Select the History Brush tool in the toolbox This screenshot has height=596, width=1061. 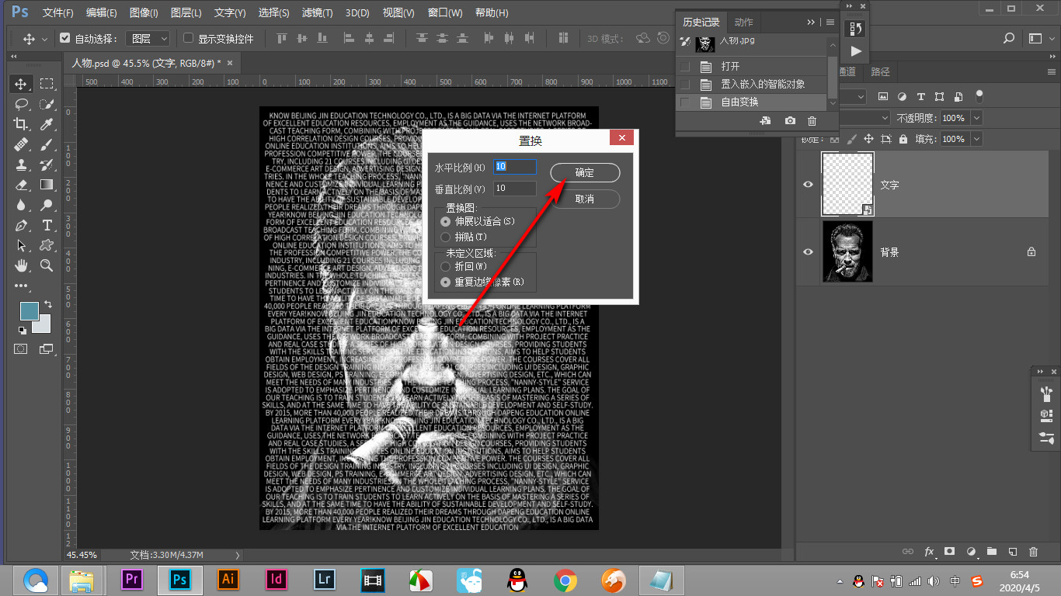47,165
